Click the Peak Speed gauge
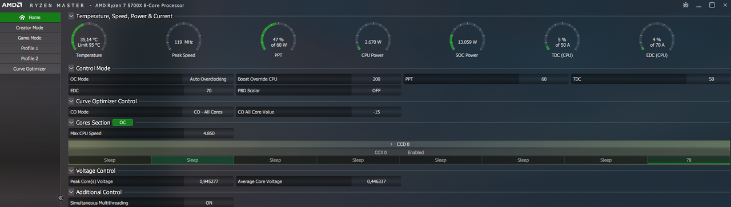Viewport: 731px width, 207px height. point(184,40)
